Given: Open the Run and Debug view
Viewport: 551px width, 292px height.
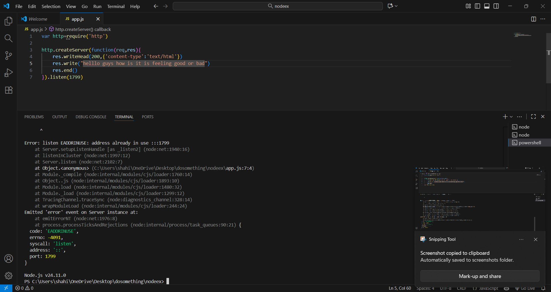Looking at the screenshot, I should [x=9, y=73].
